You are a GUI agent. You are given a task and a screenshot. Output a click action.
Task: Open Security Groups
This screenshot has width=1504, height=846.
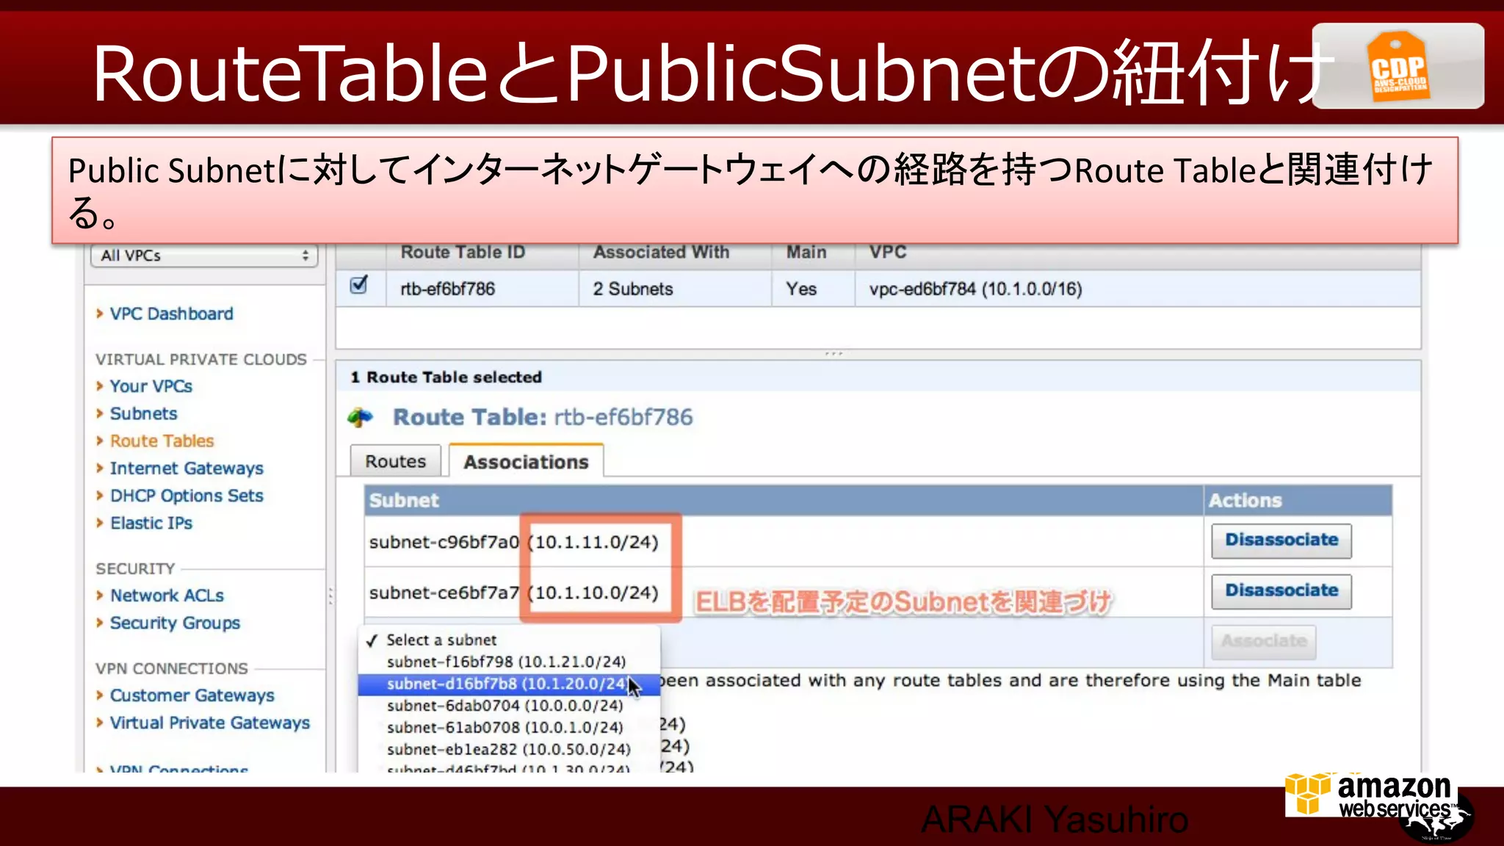click(175, 623)
